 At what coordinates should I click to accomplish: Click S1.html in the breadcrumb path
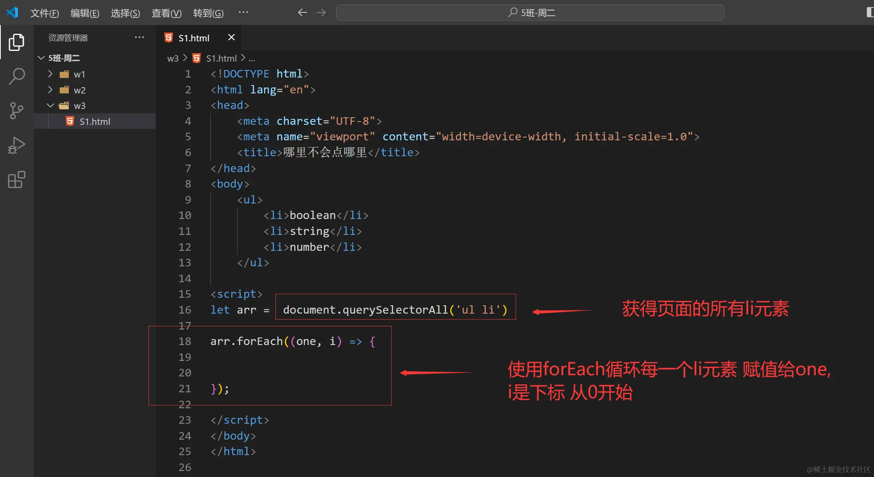[x=221, y=58]
